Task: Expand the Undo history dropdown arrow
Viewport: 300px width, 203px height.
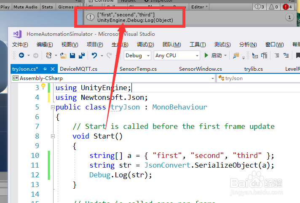Action: 102,56
